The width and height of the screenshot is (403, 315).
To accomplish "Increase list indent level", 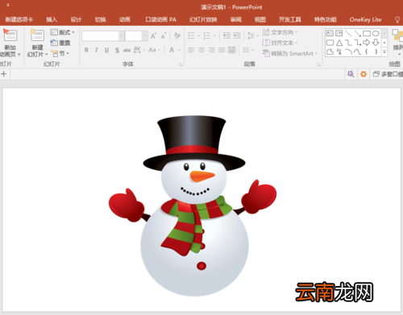I will pos(237,35).
